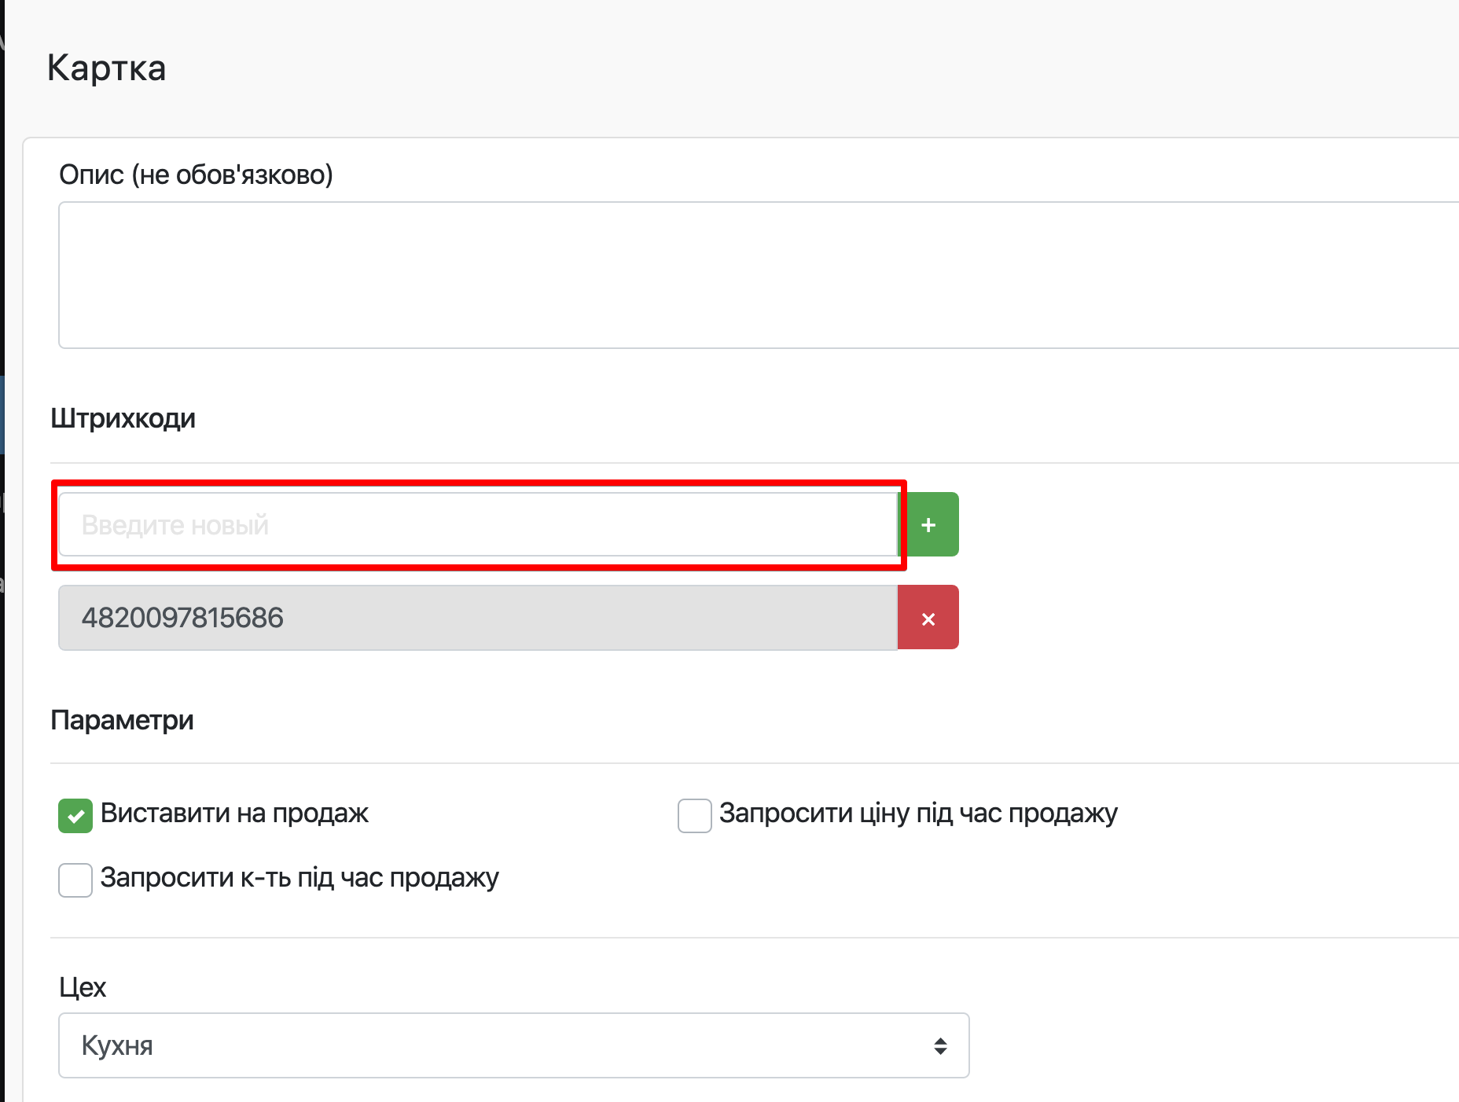Focus the Опис description text area
The height and width of the screenshot is (1102, 1459).
(x=755, y=275)
